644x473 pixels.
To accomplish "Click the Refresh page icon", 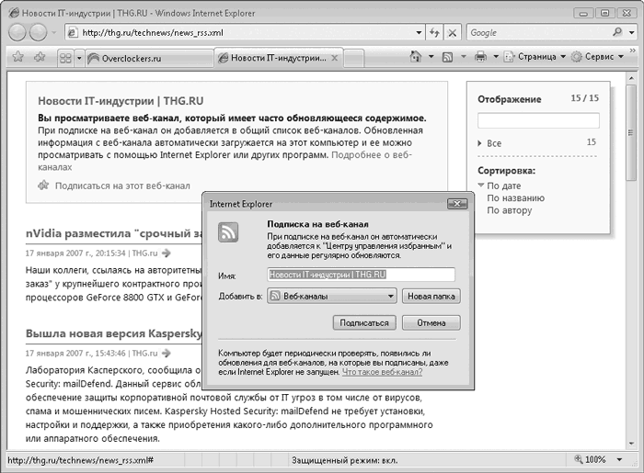I will [432, 33].
